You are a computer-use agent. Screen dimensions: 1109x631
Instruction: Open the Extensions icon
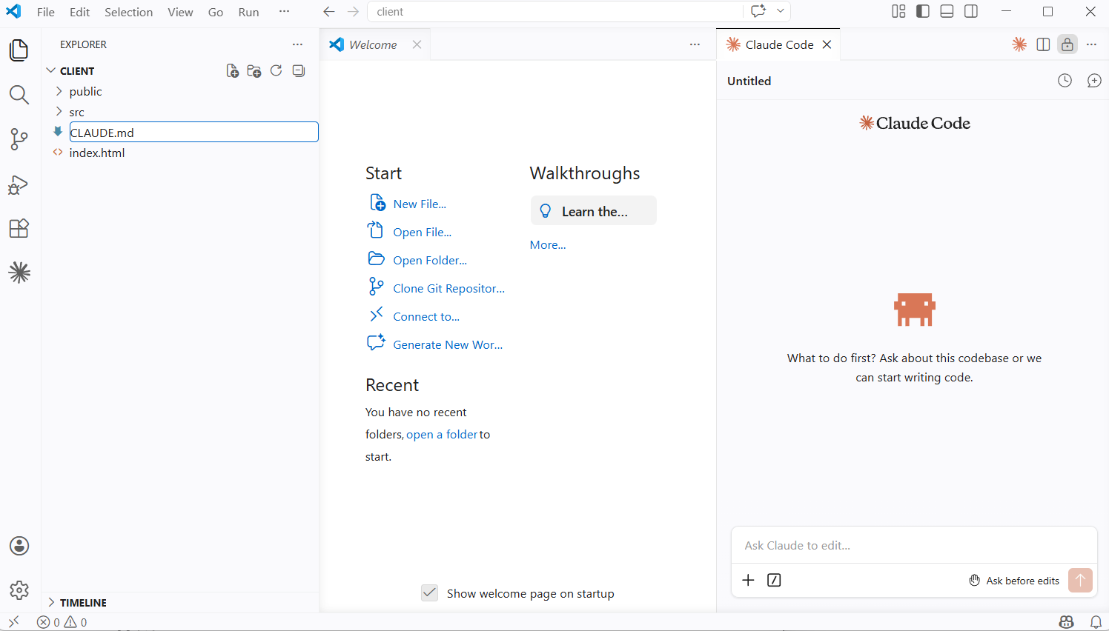tap(19, 228)
